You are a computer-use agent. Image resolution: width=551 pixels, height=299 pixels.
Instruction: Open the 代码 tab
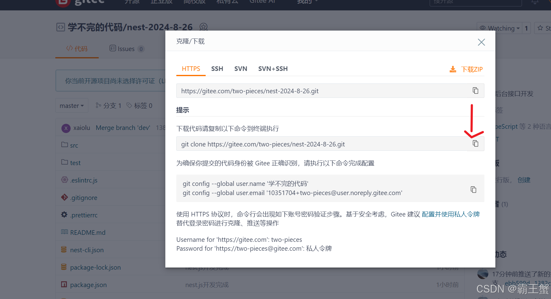(x=77, y=49)
